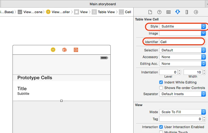Open the File inspector tab
208x133 pixels.
click(x=150, y=12)
